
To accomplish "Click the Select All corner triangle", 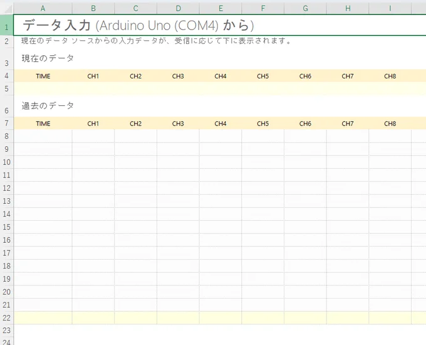I will 7,8.
